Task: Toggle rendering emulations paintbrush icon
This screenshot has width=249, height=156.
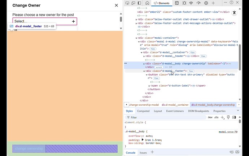Action: pyautogui.click(x=228, y=117)
